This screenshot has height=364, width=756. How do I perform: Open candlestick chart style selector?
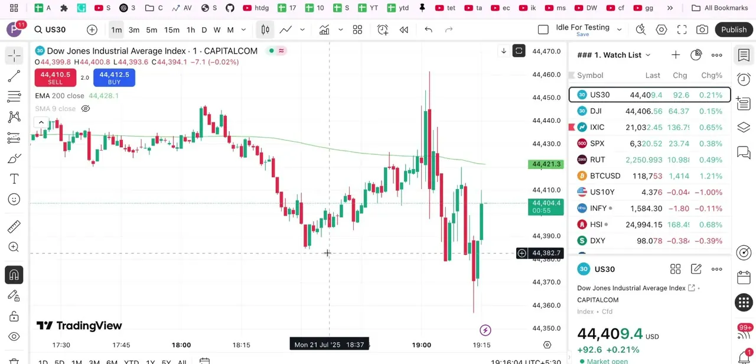coord(266,30)
